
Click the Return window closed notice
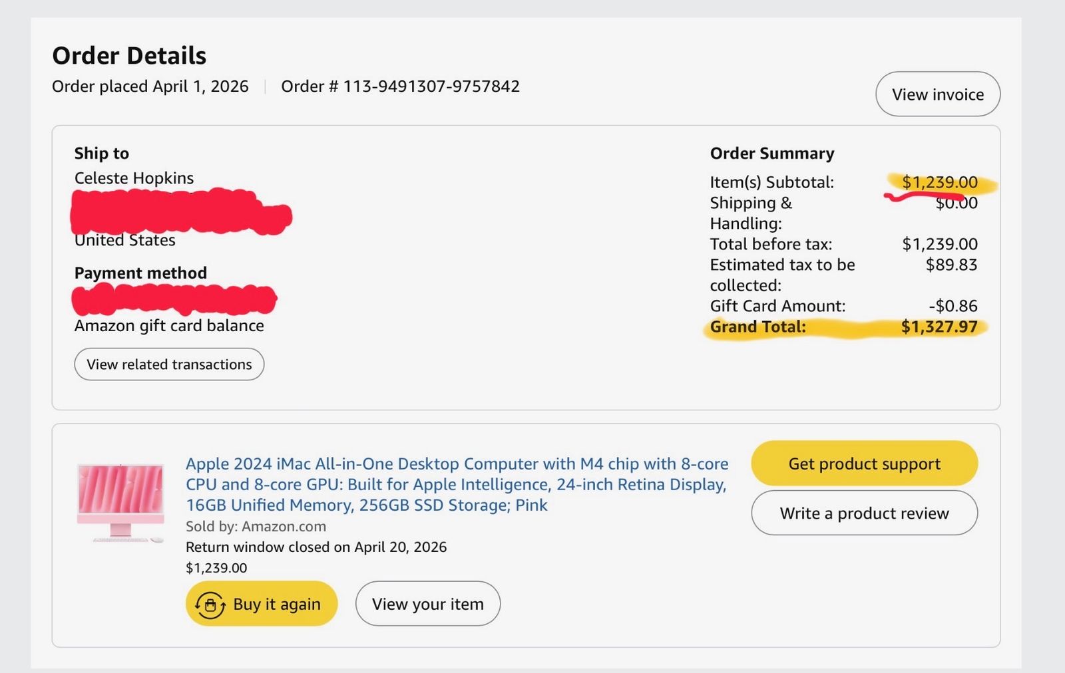pos(316,547)
